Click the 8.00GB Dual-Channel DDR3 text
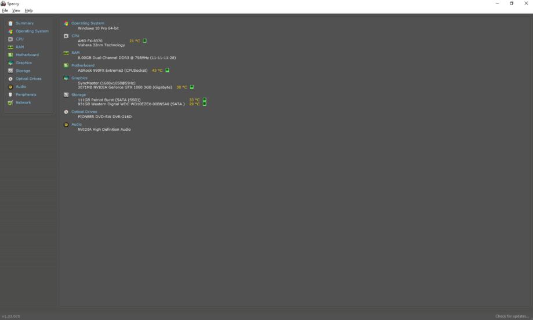This screenshot has height=320, width=533. [x=127, y=58]
